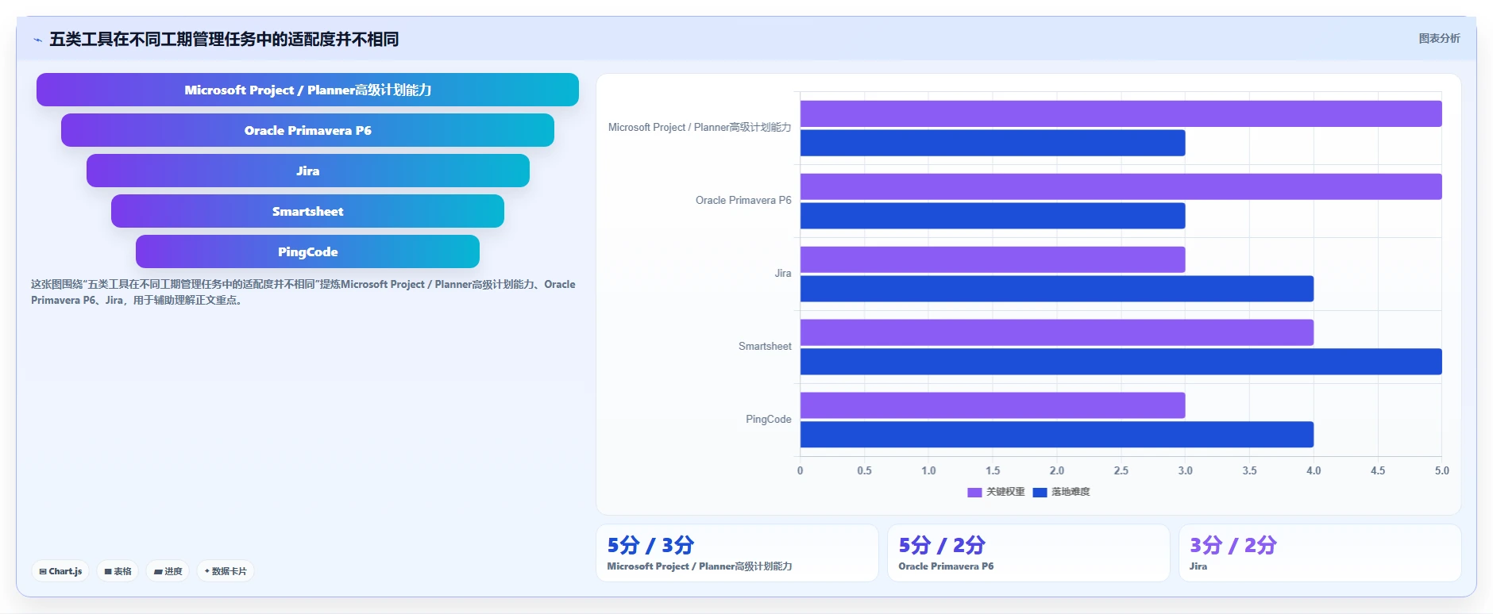Image resolution: width=1493 pixels, height=614 pixels.
Task: Click the Smartsheet y-axis label in the chart
Action: tap(765, 346)
